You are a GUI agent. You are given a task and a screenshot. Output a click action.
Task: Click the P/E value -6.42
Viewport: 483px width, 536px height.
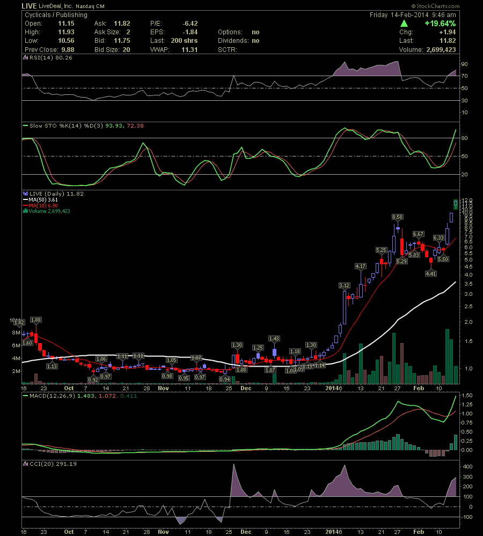(x=190, y=23)
